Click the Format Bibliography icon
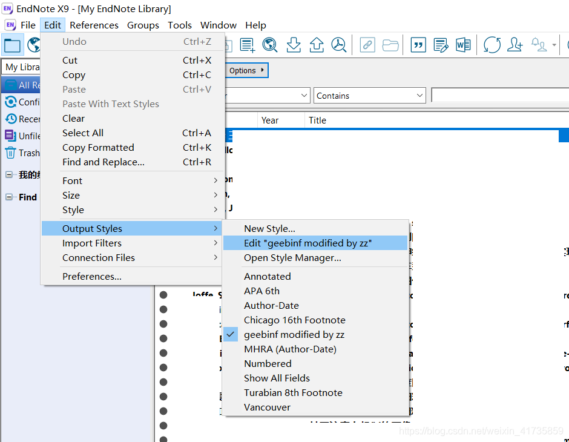 point(441,45)
